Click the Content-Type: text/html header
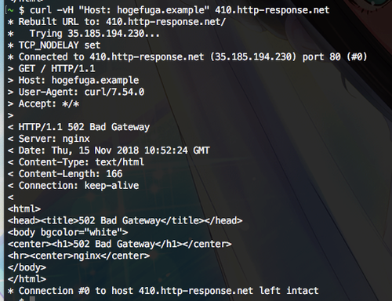Screen dimensions: 392x301 (82, 162)
